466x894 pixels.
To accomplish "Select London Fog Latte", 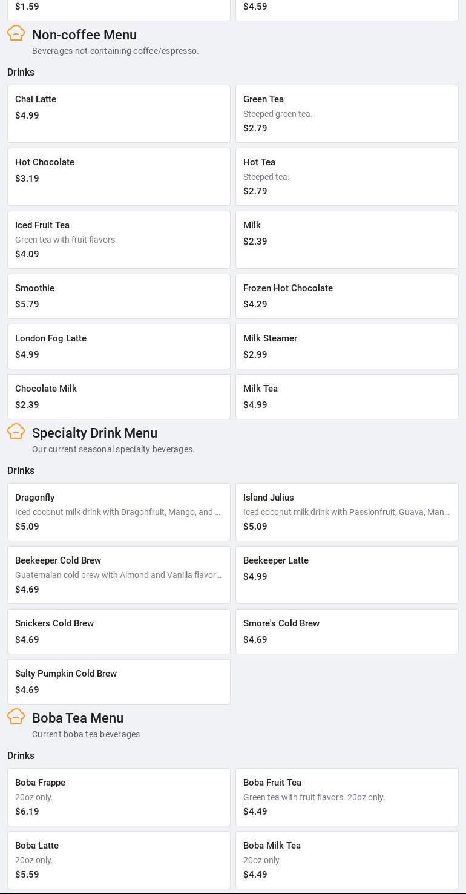I will [119, 346].
